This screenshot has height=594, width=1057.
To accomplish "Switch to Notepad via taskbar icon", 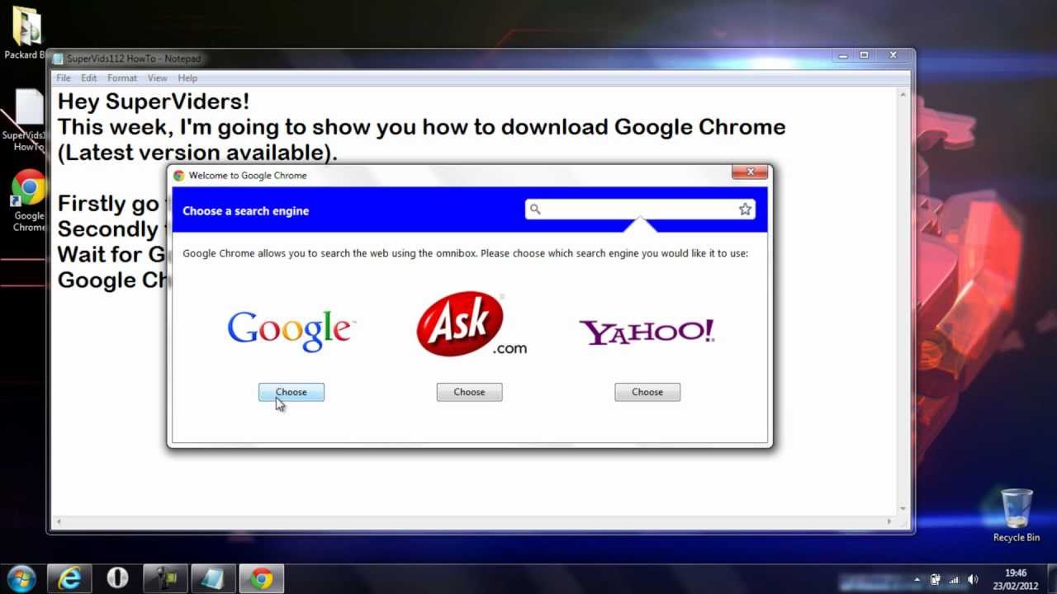I will coord(213,578).
